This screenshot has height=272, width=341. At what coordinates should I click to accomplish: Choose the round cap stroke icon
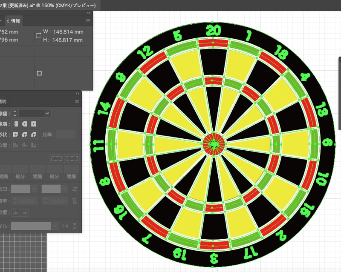coord(24,124)
